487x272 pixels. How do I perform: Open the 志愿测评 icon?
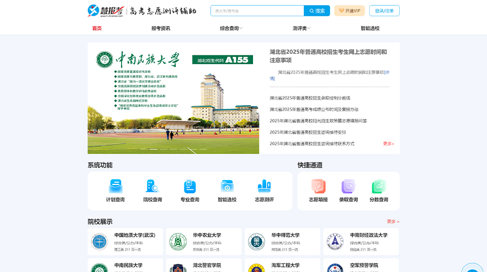coord(264,186)
